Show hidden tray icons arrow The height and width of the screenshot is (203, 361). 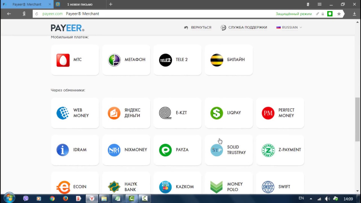tap(311, 198)
